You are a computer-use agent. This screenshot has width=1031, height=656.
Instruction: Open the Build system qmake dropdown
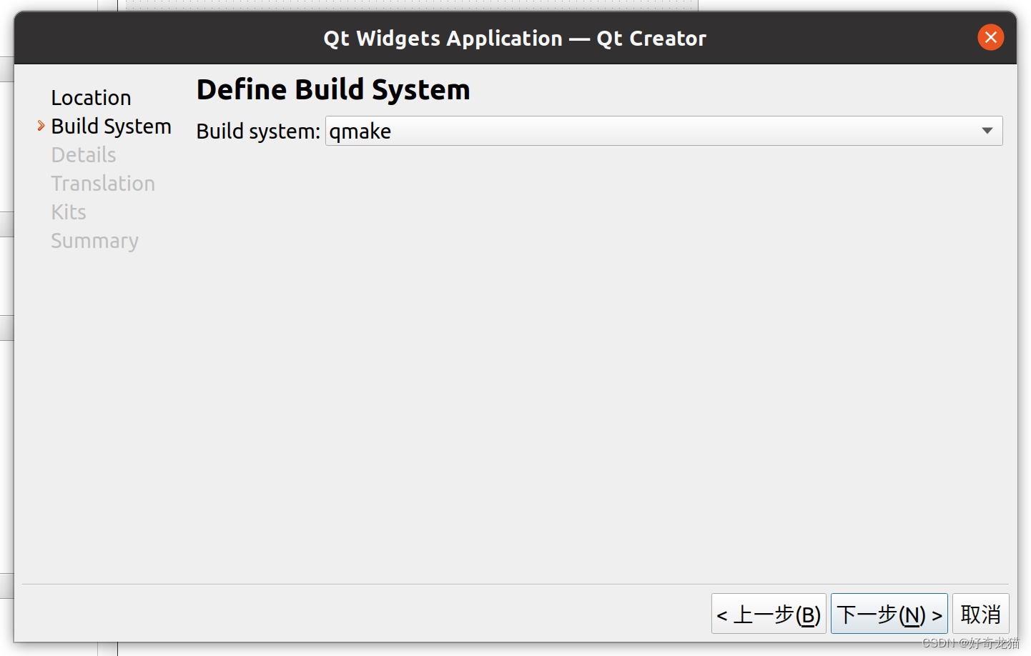coord(664,131)
